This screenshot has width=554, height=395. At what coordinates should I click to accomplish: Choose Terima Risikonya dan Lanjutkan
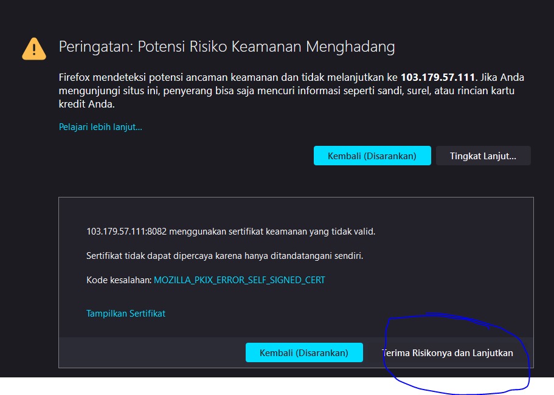[x=448, y=352]
